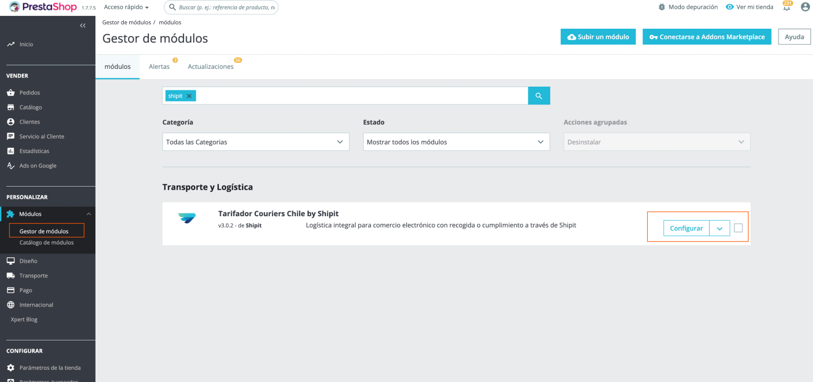Click the Internacional globe icon
This screenshot has height=382, width=813.
tap(11, 305)
